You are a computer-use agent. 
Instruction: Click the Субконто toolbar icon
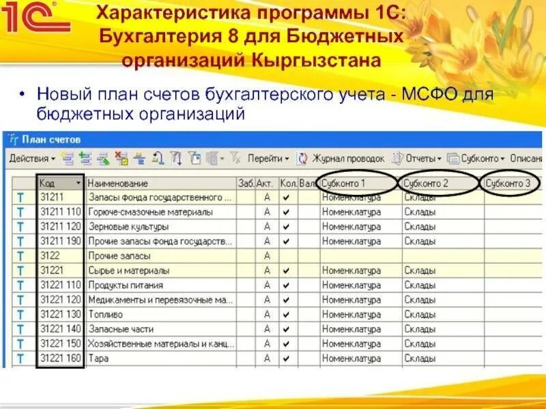pyautogui.click(x=452, y=159)
